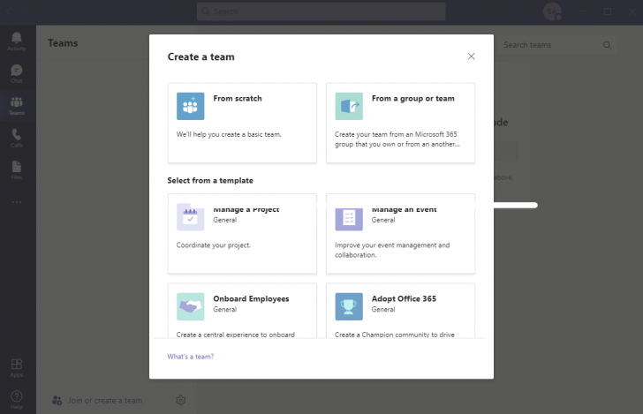Click the From a group or team icon

(349, 106)
